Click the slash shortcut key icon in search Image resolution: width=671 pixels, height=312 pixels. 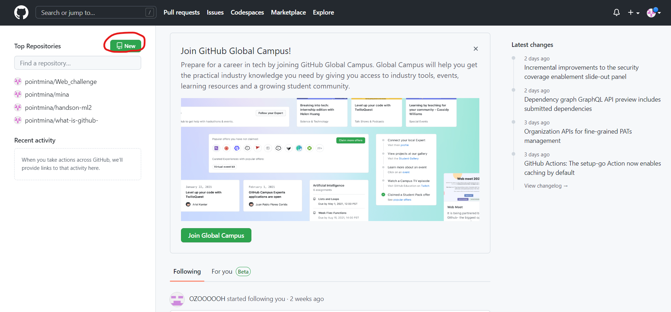tap(150, 12)
